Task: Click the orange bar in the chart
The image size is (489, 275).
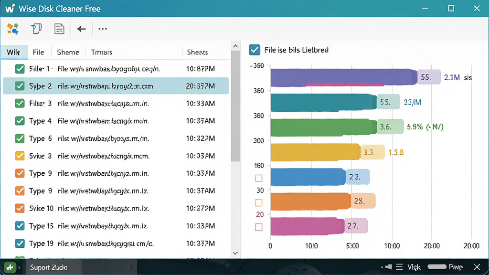Action: pyautogui.click(x=311, y=201)
